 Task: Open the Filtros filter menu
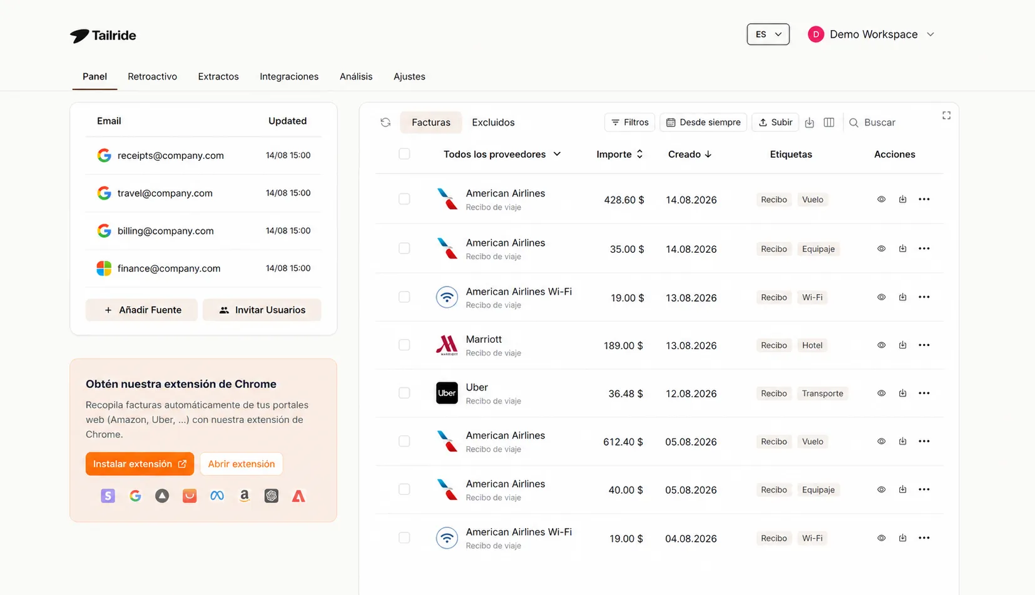[x=630, y=123]
